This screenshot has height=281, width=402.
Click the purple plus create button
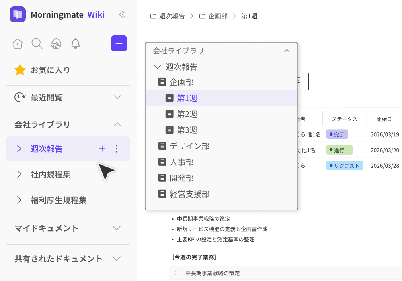pyautogui.click(x=119, y=43)
